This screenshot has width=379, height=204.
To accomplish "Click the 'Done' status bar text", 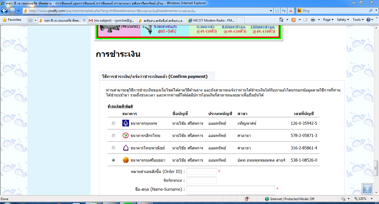I will point(4,199).
